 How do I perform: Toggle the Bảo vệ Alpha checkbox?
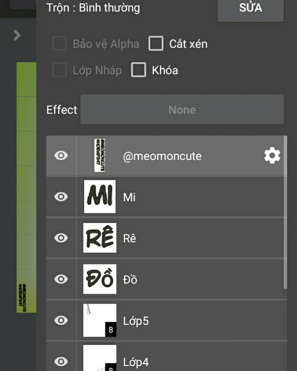pos(59,44)
